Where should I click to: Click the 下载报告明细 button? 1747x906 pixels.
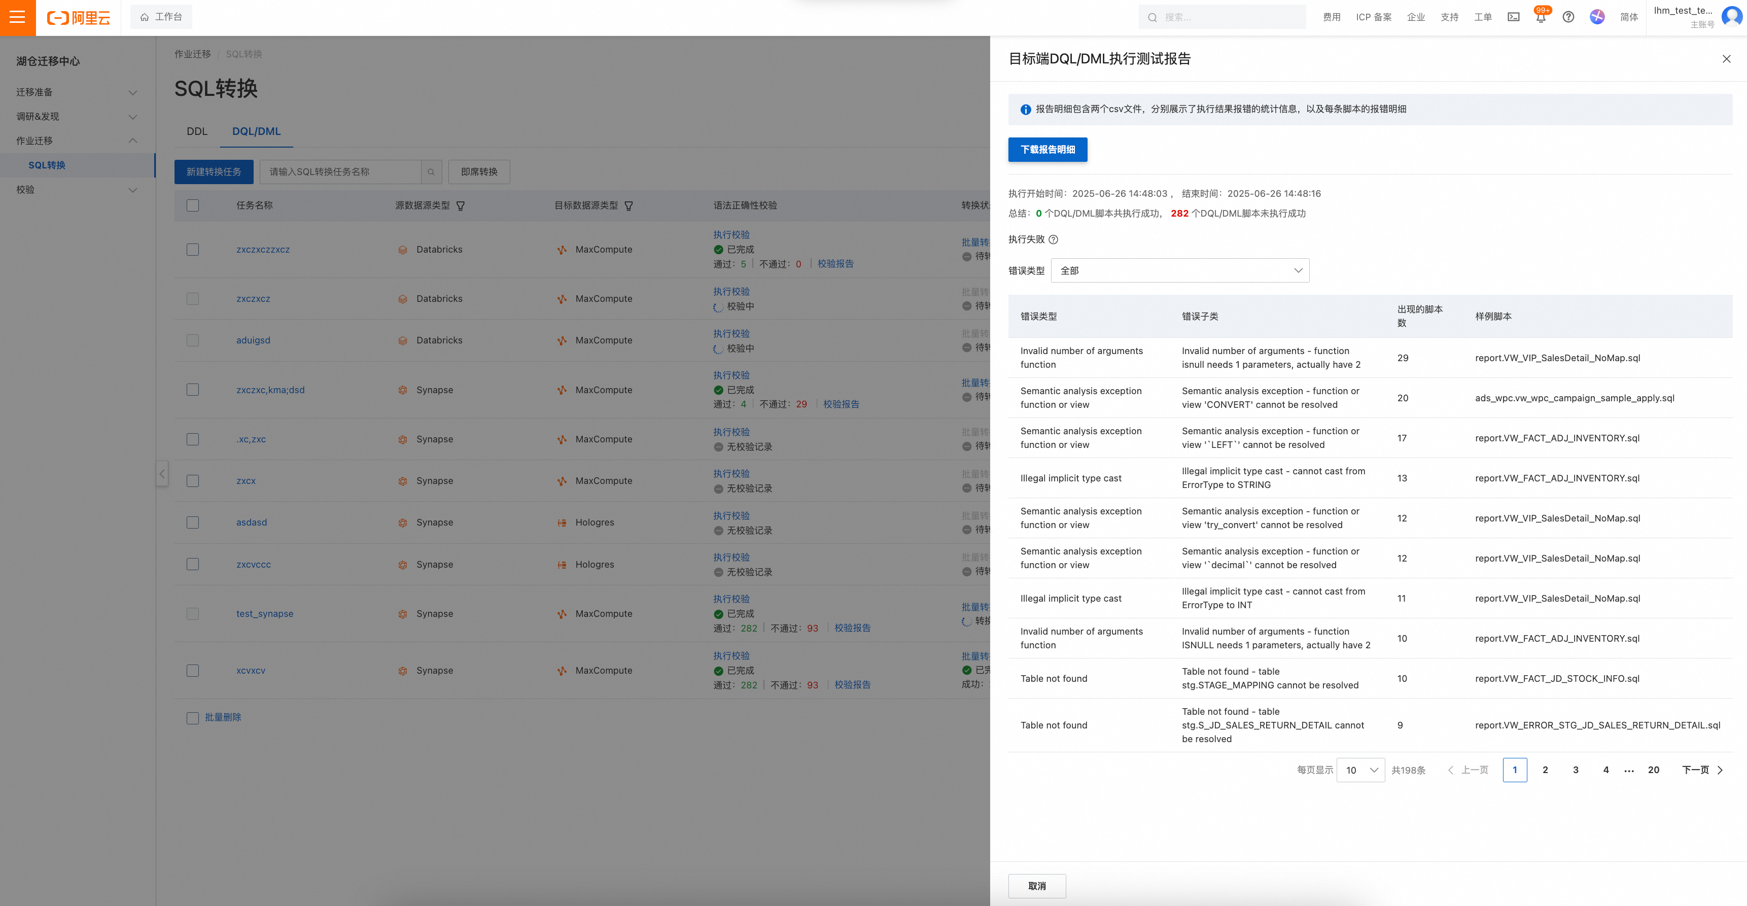1048,150
